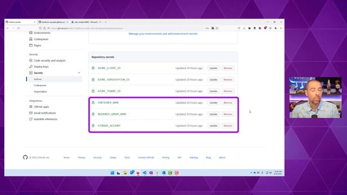Click Update for AZURE_SUBSCRIPTION_ID
The image size is (347, 195).
click(213, 80)
